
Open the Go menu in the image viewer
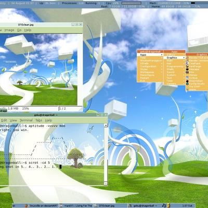pos(19,30)
